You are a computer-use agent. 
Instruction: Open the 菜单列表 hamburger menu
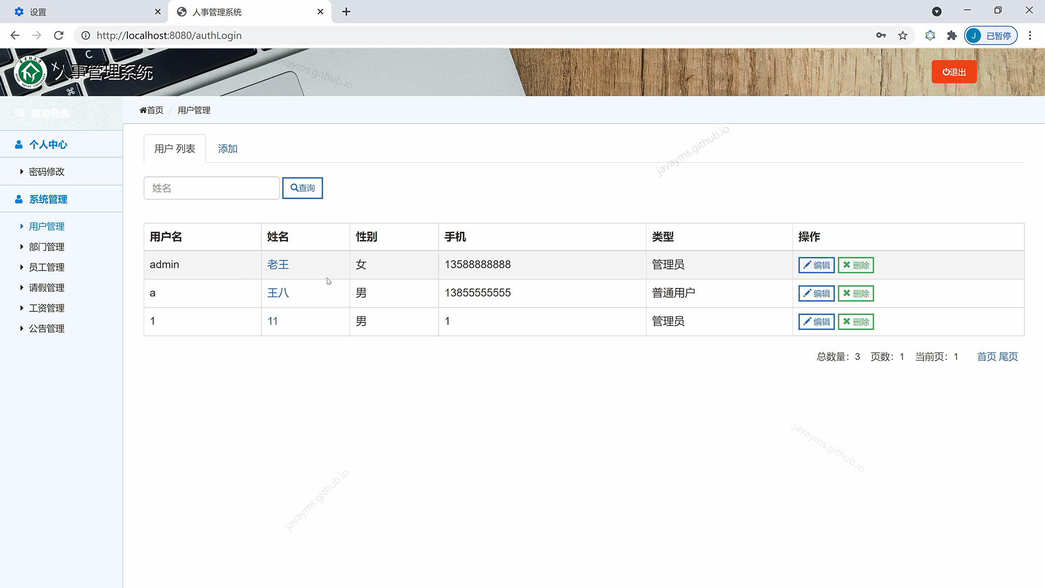(x=20, y=113)
